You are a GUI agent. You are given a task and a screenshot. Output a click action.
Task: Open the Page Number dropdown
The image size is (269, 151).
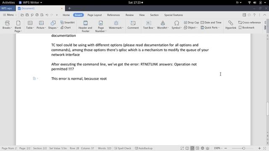click(x=101, y=26)
